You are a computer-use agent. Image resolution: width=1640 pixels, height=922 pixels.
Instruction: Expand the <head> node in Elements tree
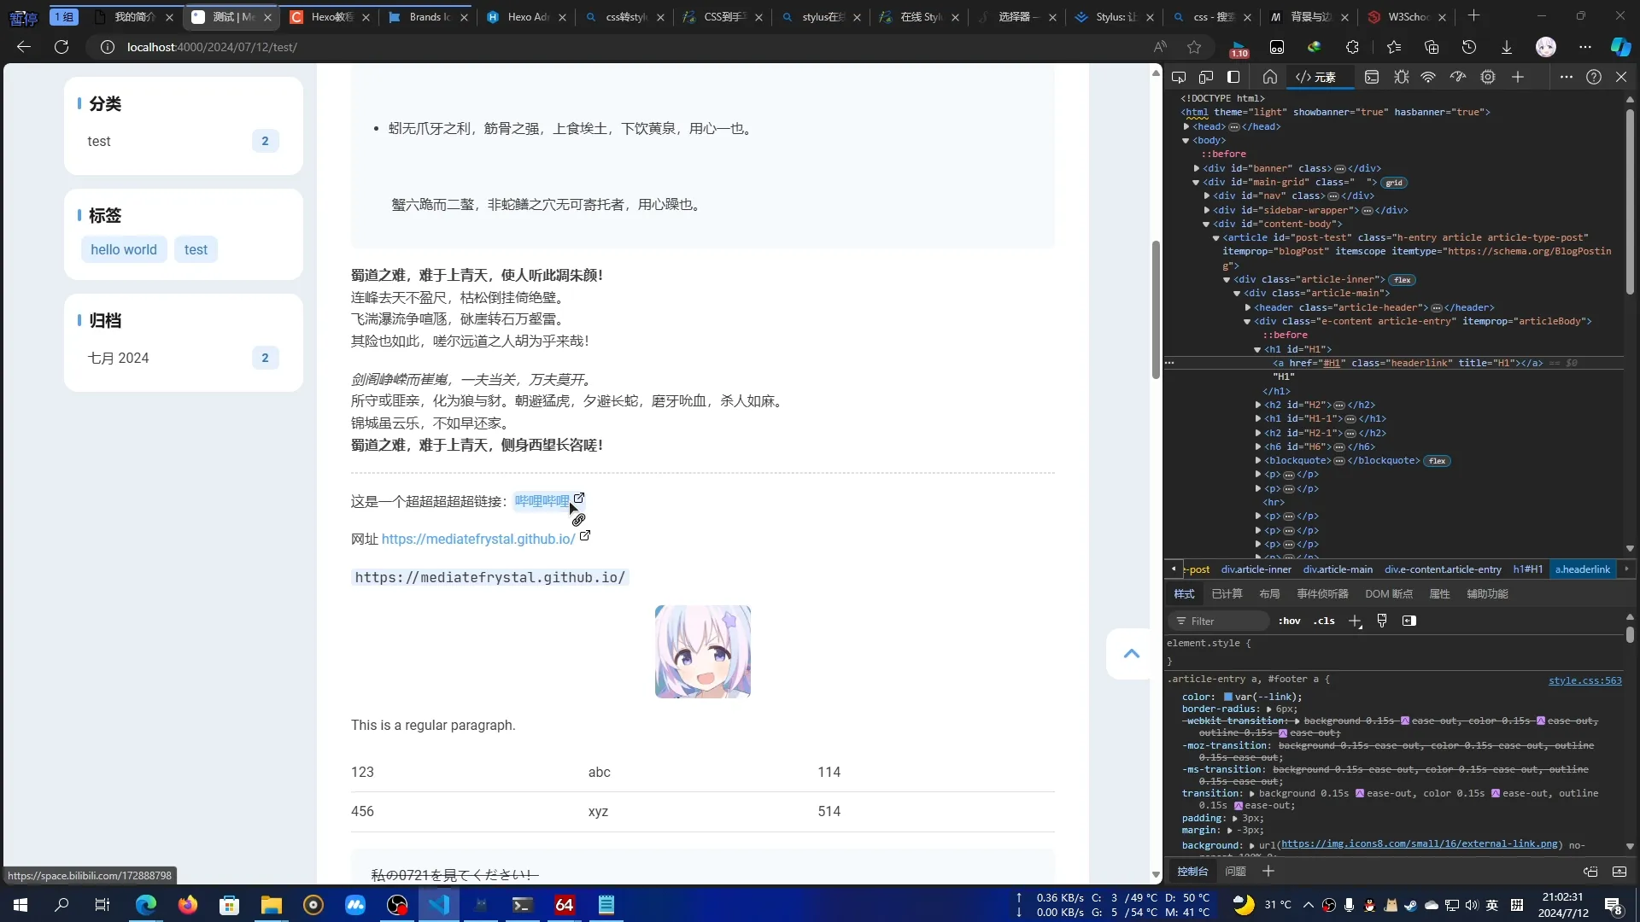[x=1186, y=126]
